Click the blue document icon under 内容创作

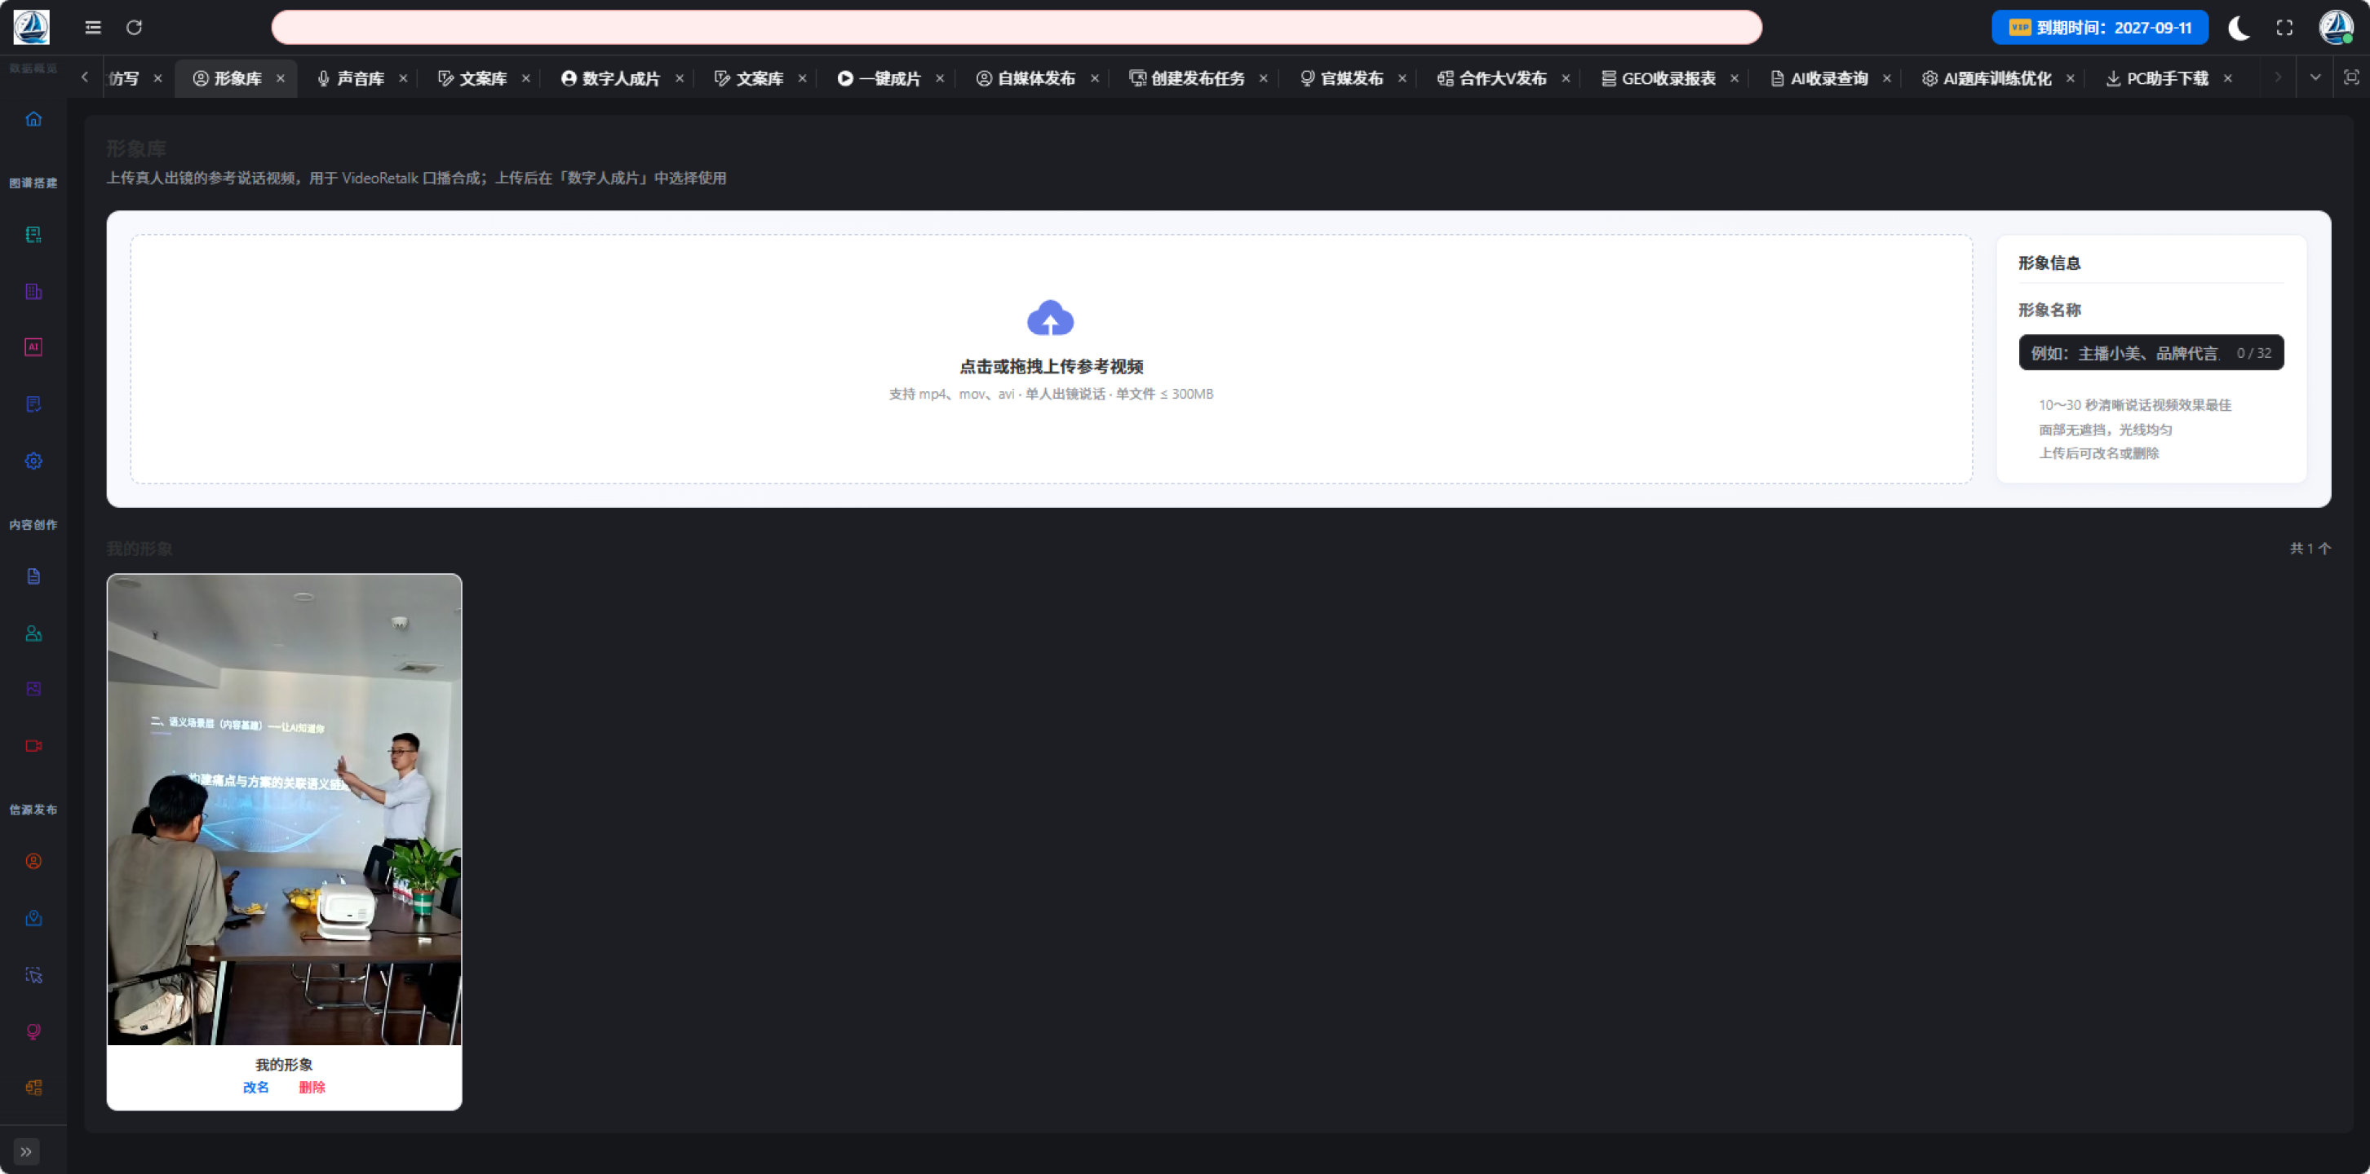[33, 576]
